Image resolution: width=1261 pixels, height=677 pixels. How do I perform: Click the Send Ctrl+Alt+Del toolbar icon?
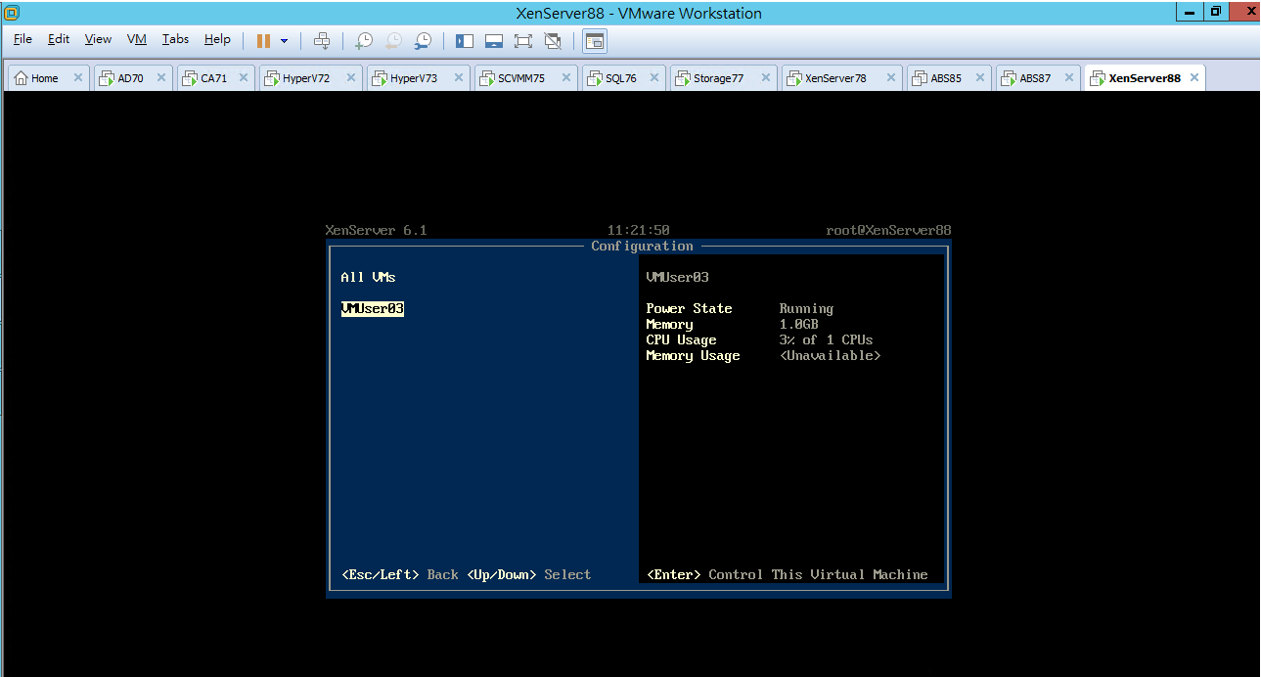tap(322, 40)
